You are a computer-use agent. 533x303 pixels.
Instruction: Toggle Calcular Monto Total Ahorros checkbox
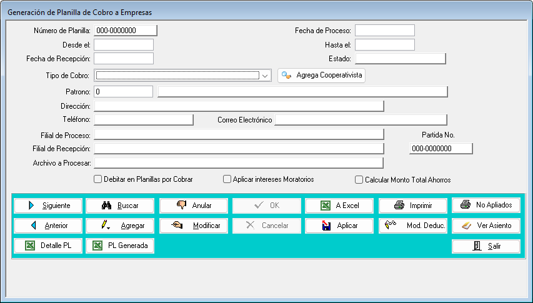(x=359, y=180)
